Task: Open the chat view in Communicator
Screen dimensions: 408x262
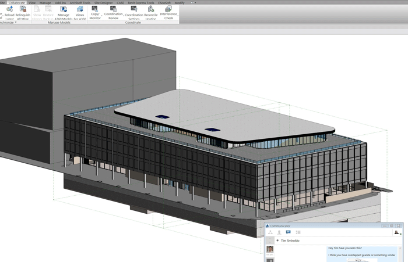Action: [x=288, y=232]
